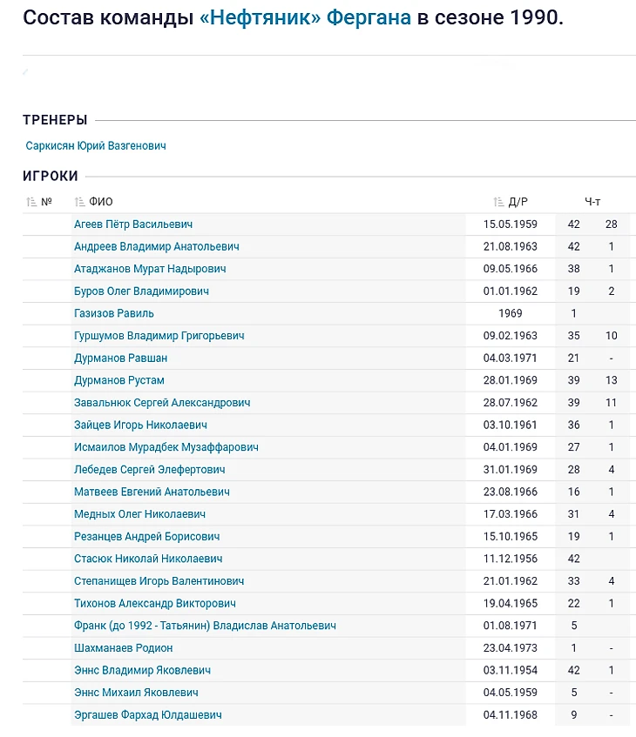Click the sort icon beside ФИО column
Viewport: 636px width, 737px height.
(x=80, y=202)
